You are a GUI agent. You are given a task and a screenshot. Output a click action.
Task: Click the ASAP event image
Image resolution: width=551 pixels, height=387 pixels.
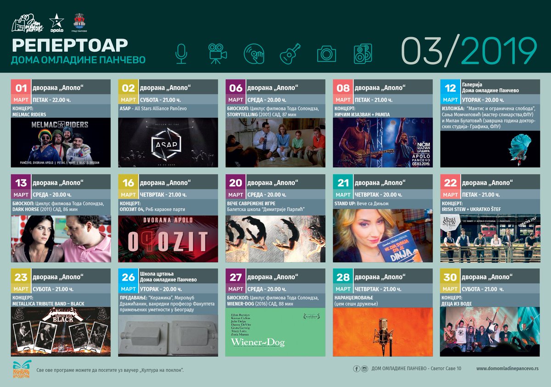pyautogui.click(x=168, y=143)
